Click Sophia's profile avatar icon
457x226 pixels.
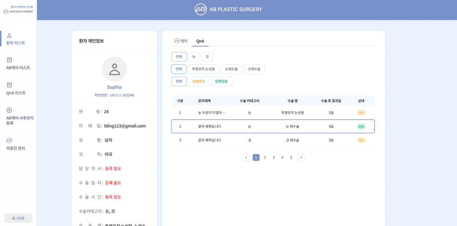(114, 69)
